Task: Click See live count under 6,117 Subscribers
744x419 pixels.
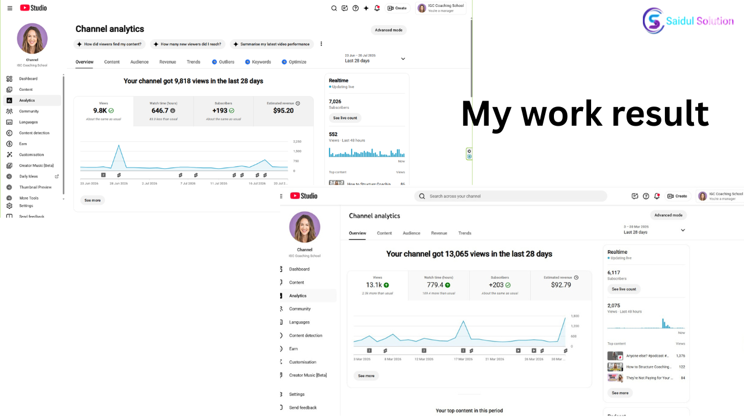Action: click(624, 289)
